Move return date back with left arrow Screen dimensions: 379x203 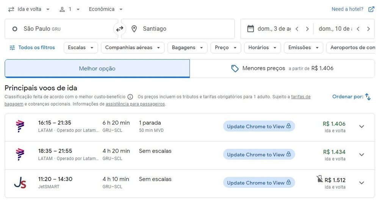coord(358,29)
